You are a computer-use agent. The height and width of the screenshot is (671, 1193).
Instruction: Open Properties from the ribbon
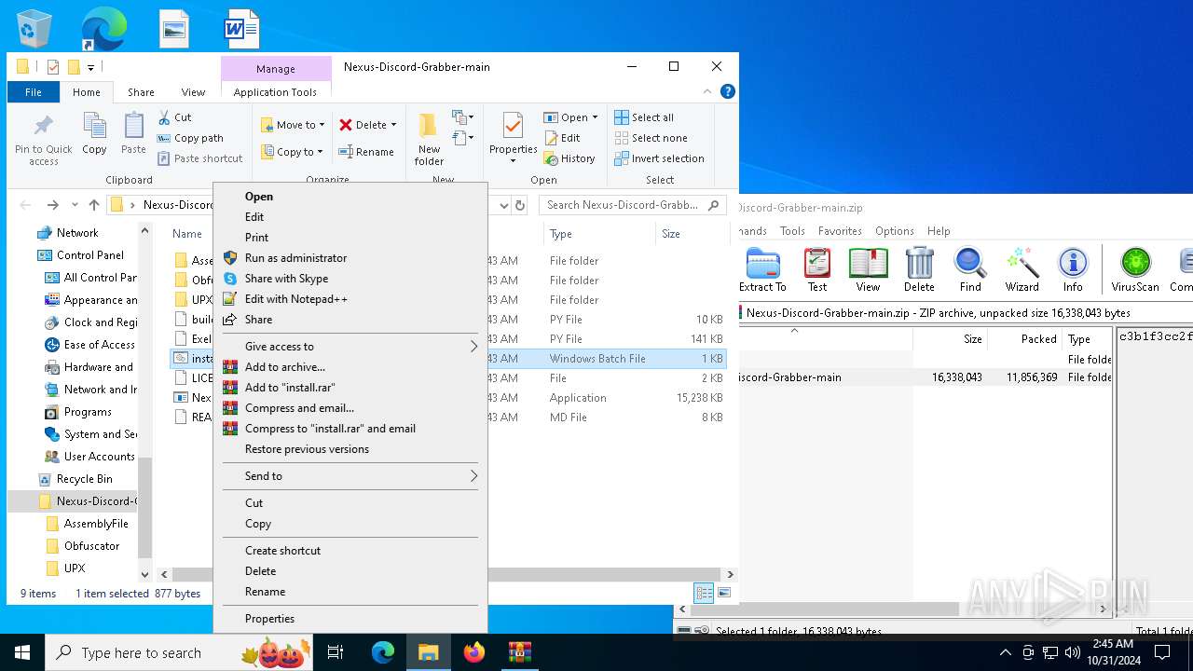[513, 137]
